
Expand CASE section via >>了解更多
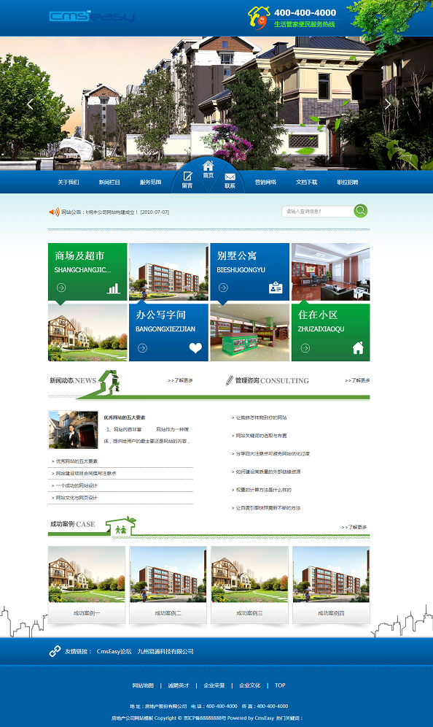point(354,527)
